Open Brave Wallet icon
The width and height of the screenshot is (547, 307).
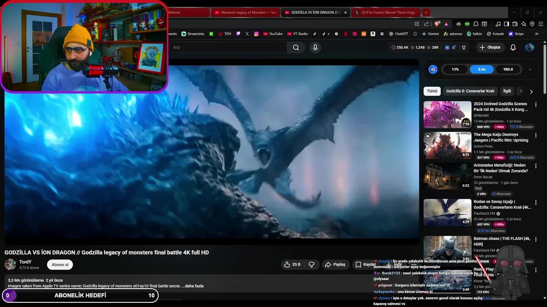tap(515, 24)
